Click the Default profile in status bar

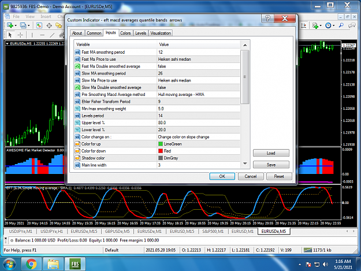click(x=111, y=250)
